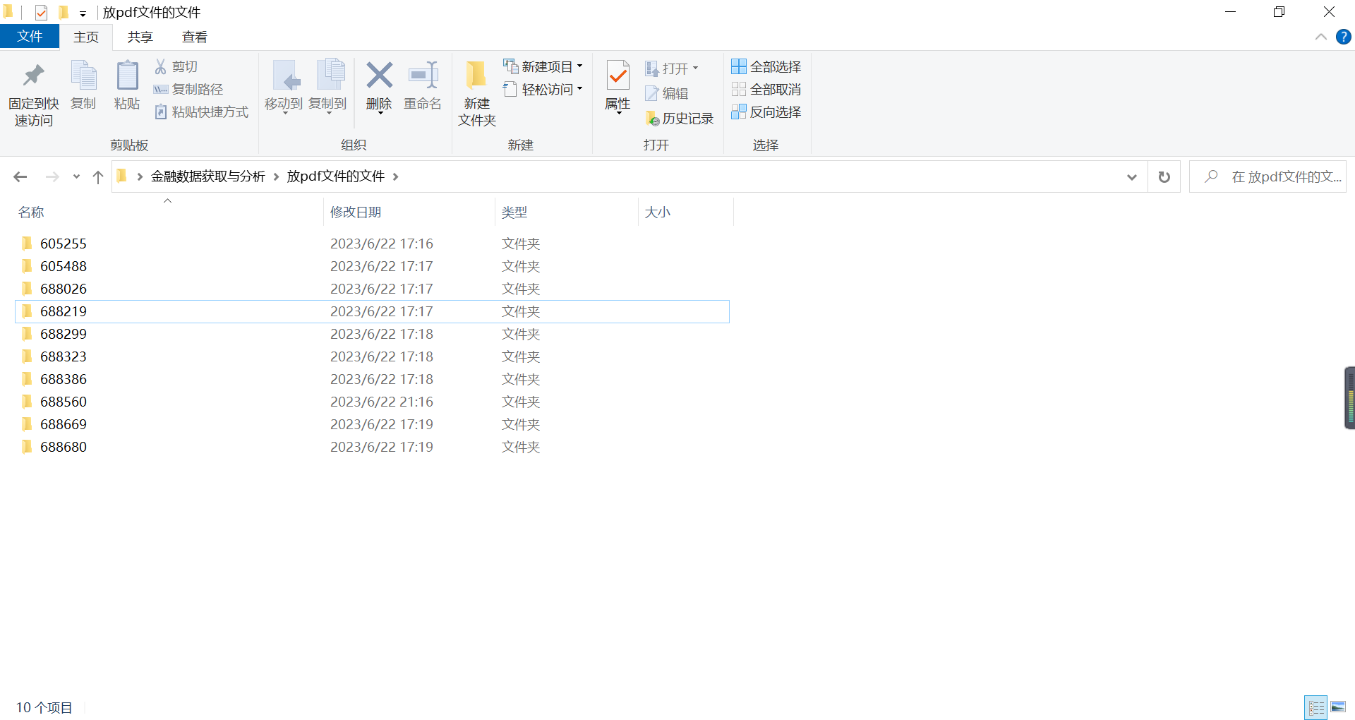Click the Properties (属性) checkmark icon
This screenshot has height=720, width=1355.
tap(618, 76)
